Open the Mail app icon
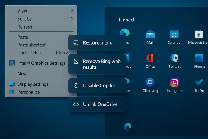This screenshot has height=139, width=208. (x=150, y=34)
